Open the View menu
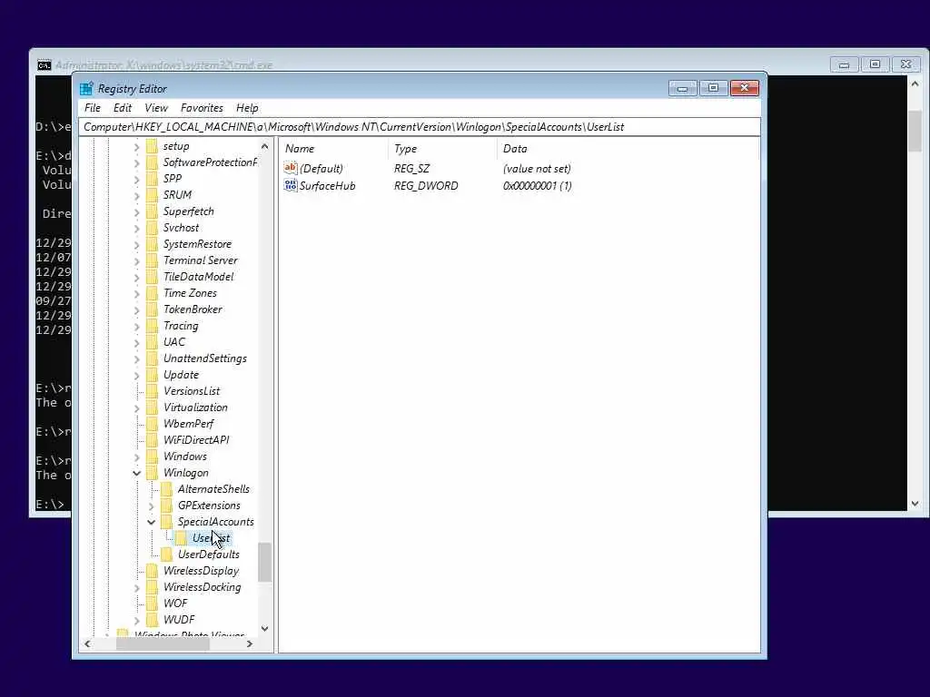 click(156, 108)
